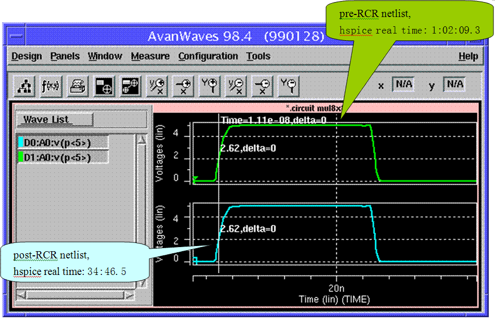Click the Time=1.11e-08 cursor label
The height and width of the screenshot is (326, 495).
273,120
